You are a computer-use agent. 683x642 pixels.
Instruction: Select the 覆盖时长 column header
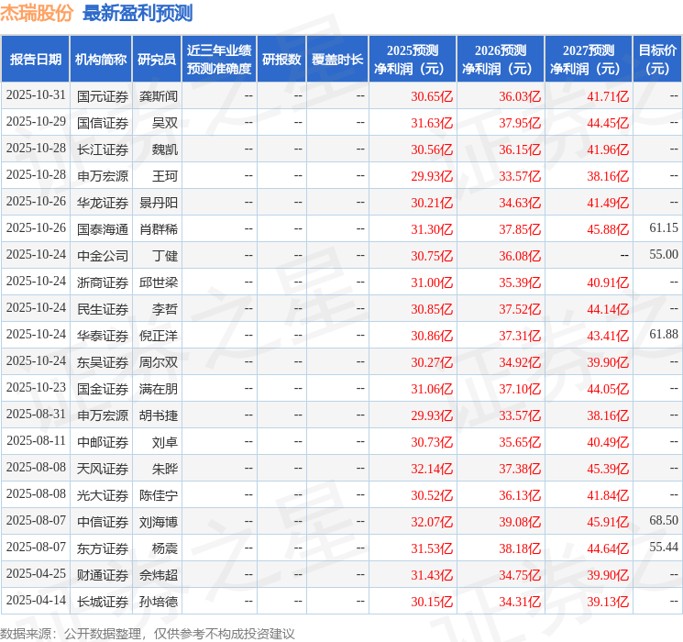click(x=337, y=60)
